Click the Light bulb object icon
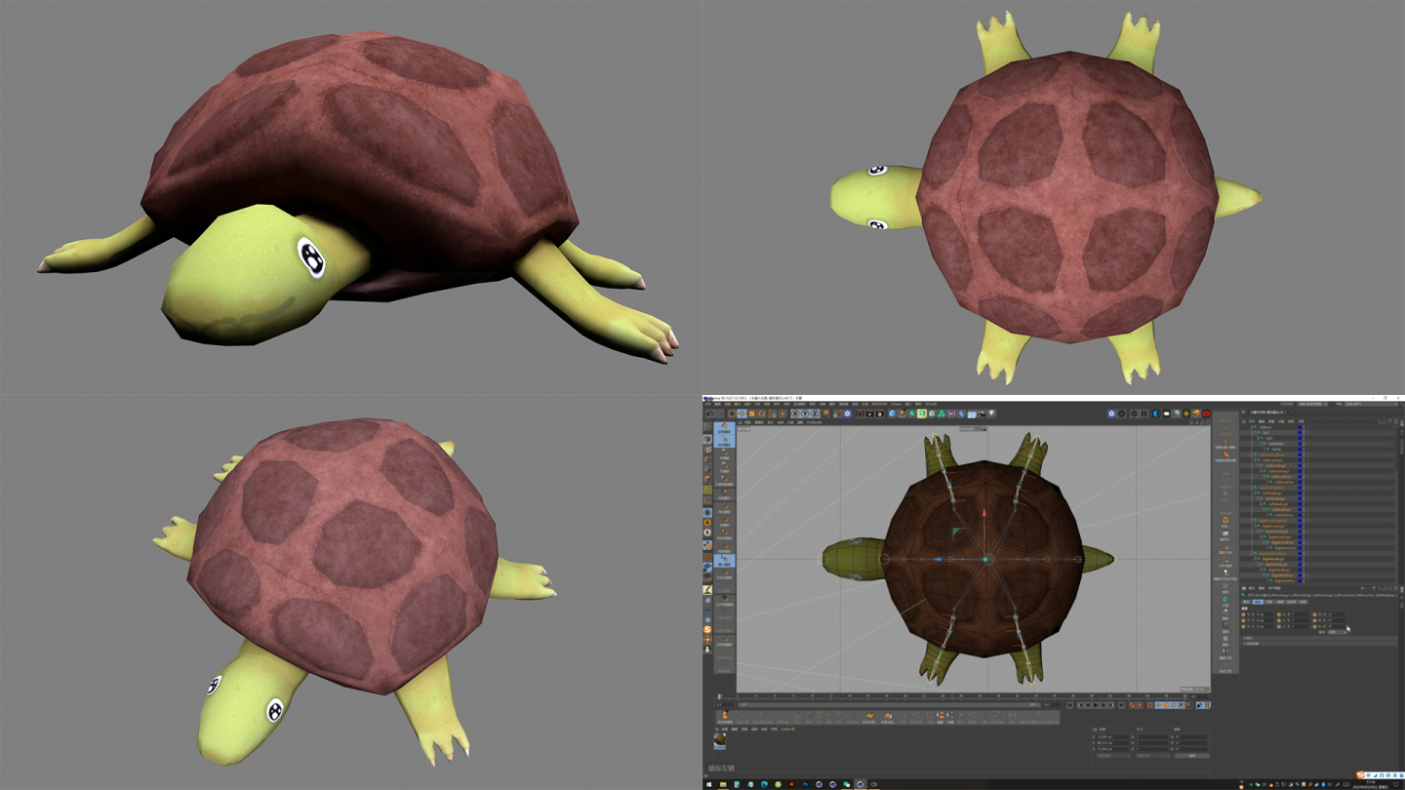The height and width of the screenshot is (790, 1405). point(991,414)
